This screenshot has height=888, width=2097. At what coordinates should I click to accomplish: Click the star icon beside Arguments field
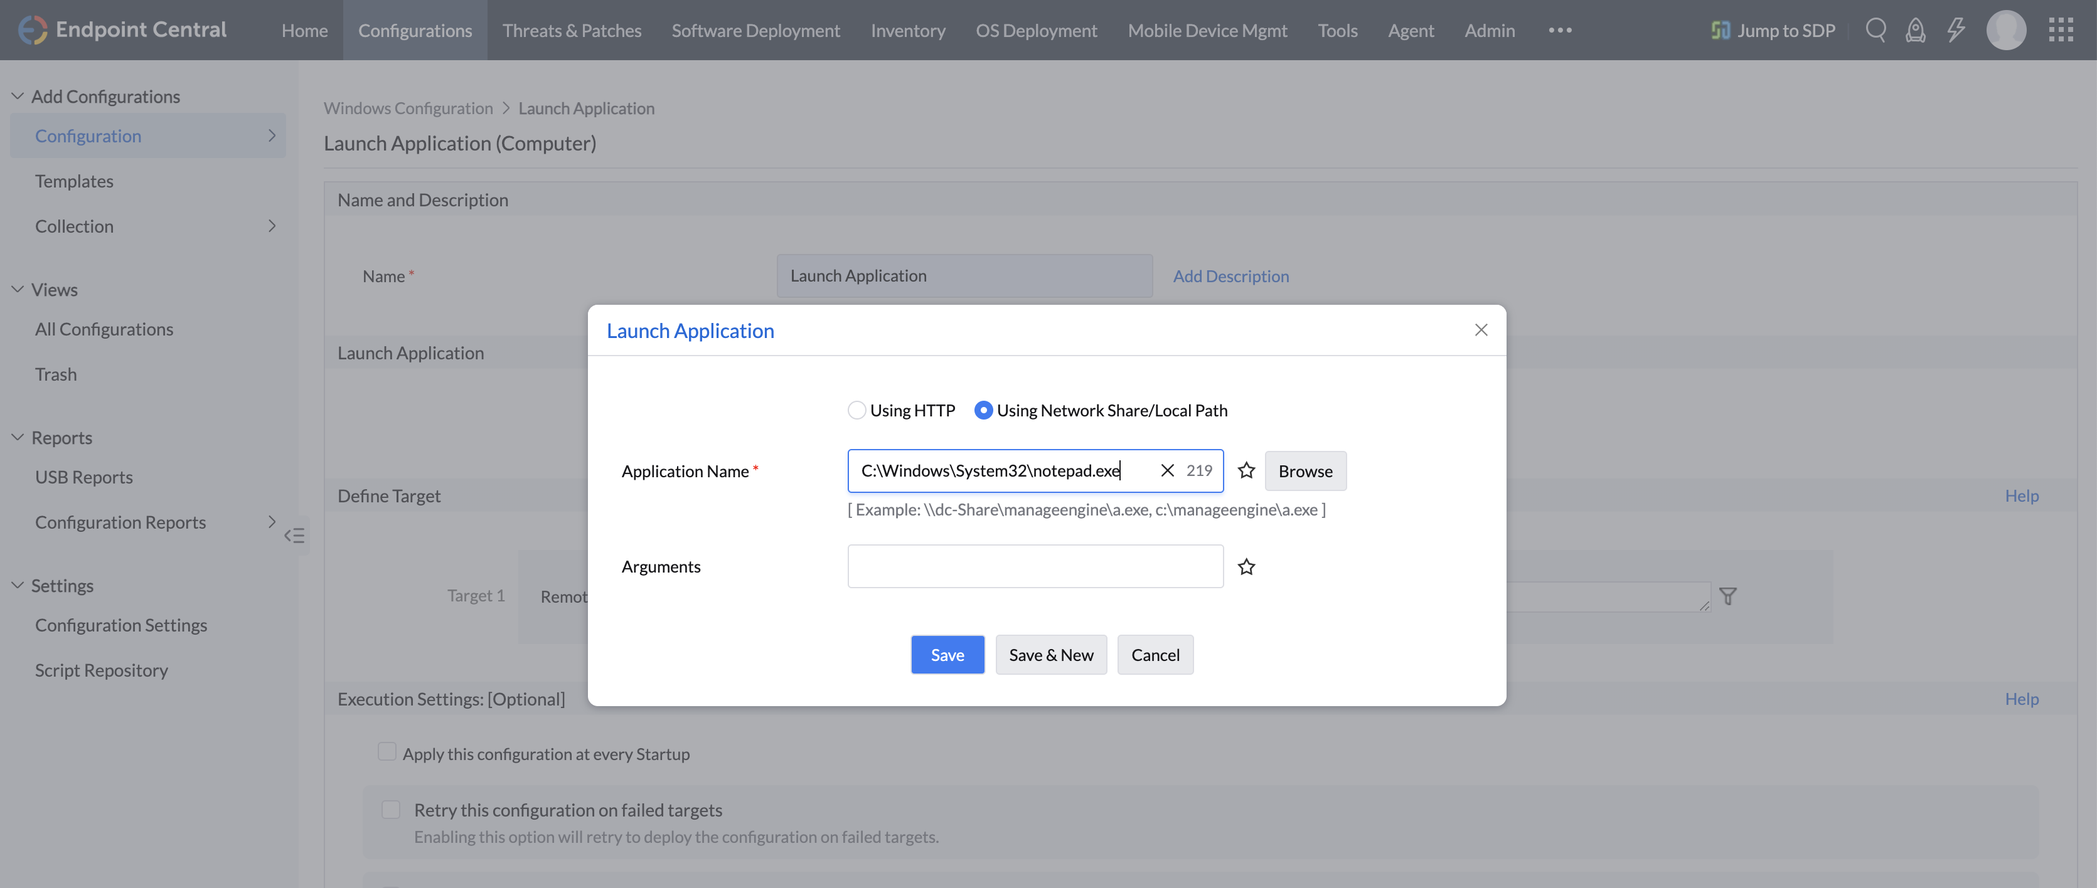(1246, 566)
